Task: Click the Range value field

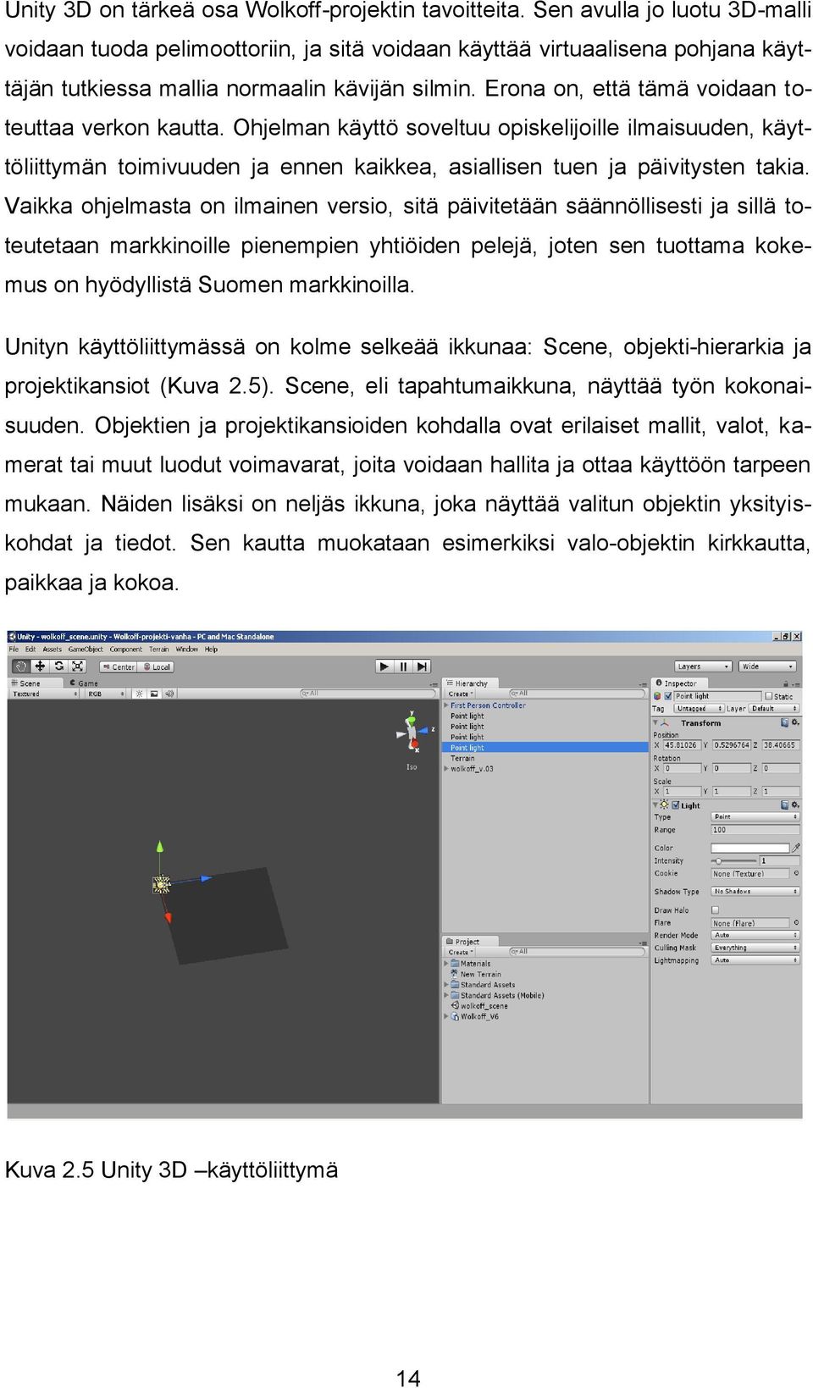Action: coord(755,830)
